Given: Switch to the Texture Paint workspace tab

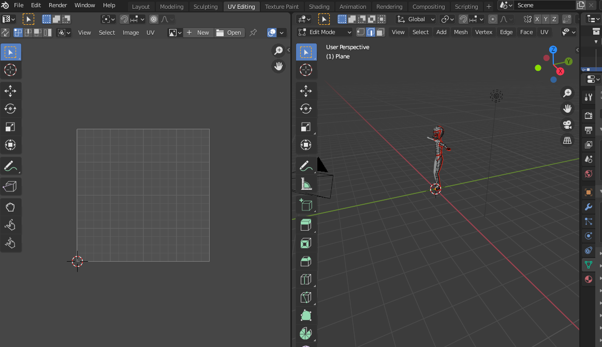Looking at the screenshot, I should (x=282, y=7).
